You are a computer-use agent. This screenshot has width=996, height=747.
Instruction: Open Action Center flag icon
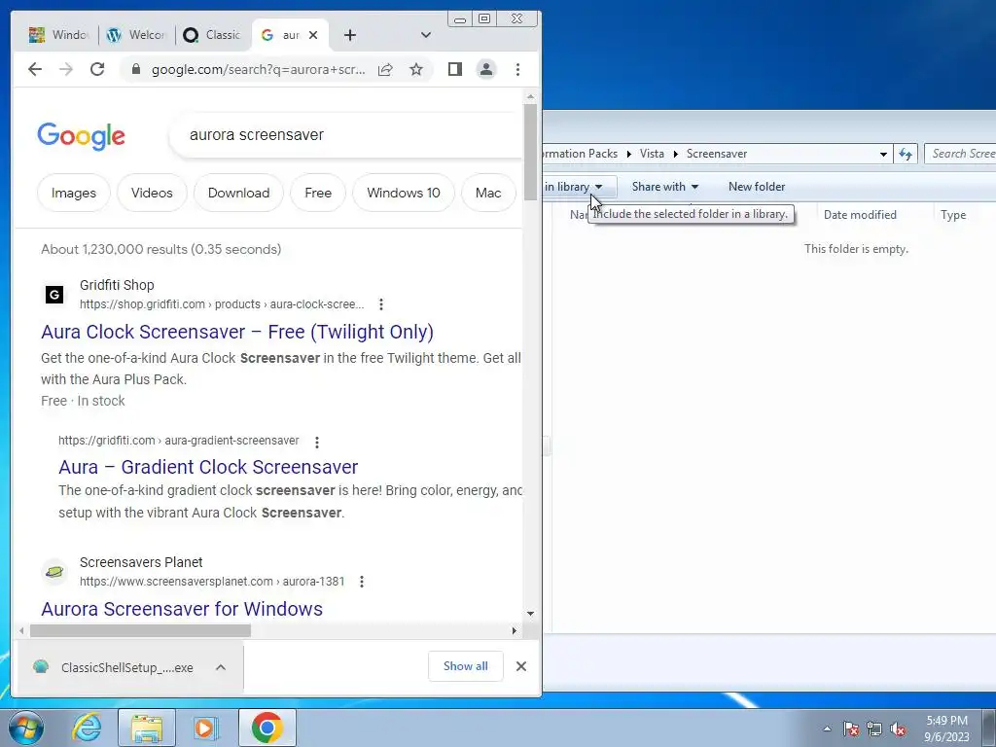click(x=851, y=729)
